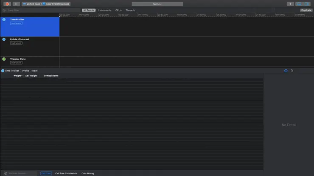Show extended detail info icon
This screenshot has width=314, height=176.
(x=286, y=71)
